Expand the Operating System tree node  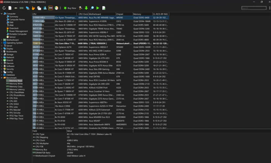[x=2, y=43]
